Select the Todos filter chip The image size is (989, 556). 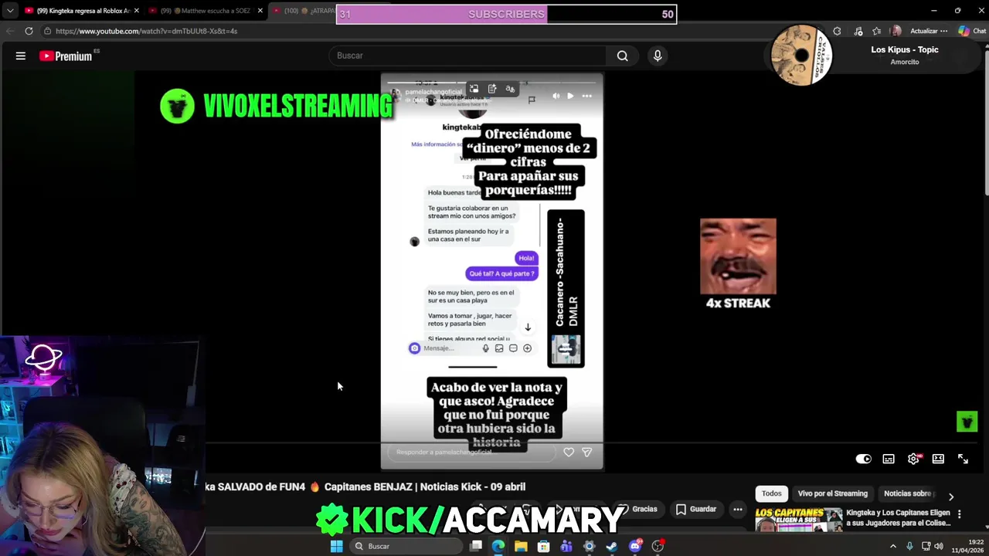771,493
